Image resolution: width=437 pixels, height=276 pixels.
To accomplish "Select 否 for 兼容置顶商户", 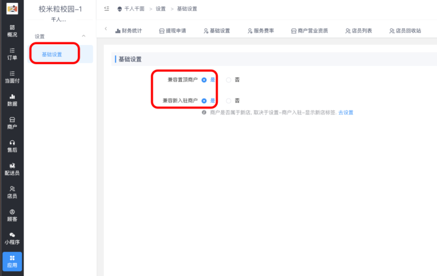I will (229, 80).
